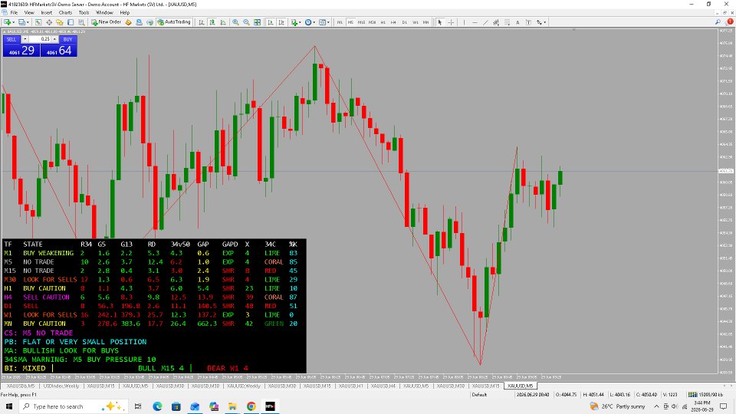Switch chart to line chart mode

click(x=223, y=22)
